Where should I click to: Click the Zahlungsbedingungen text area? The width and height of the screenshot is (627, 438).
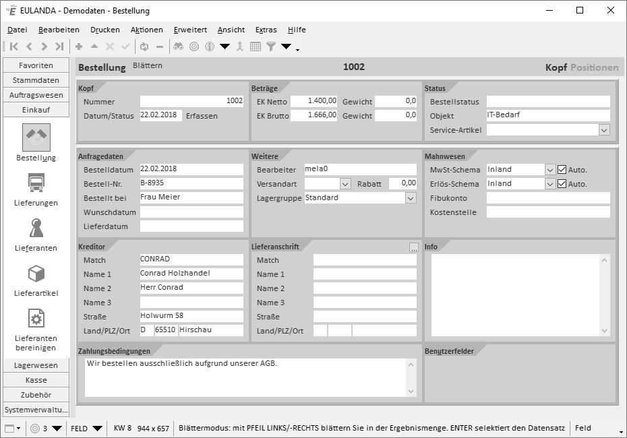click(245, 377)
